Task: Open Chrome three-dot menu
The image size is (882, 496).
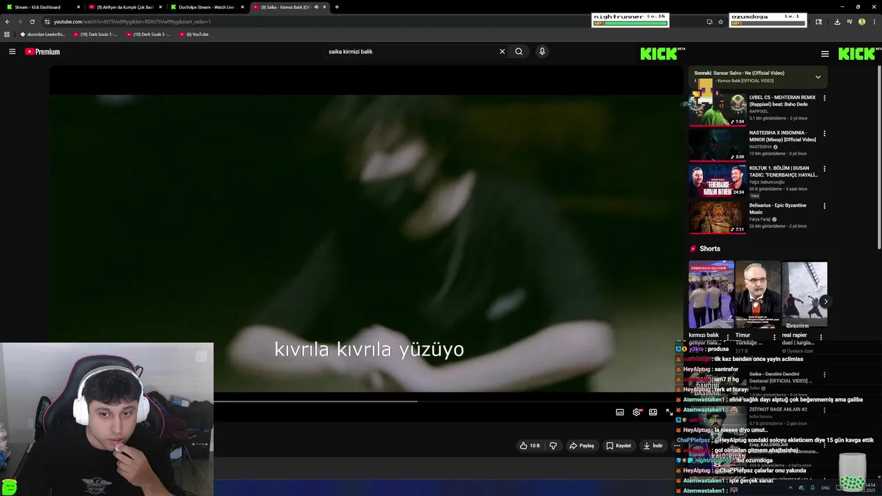Action: pos(874,21)
